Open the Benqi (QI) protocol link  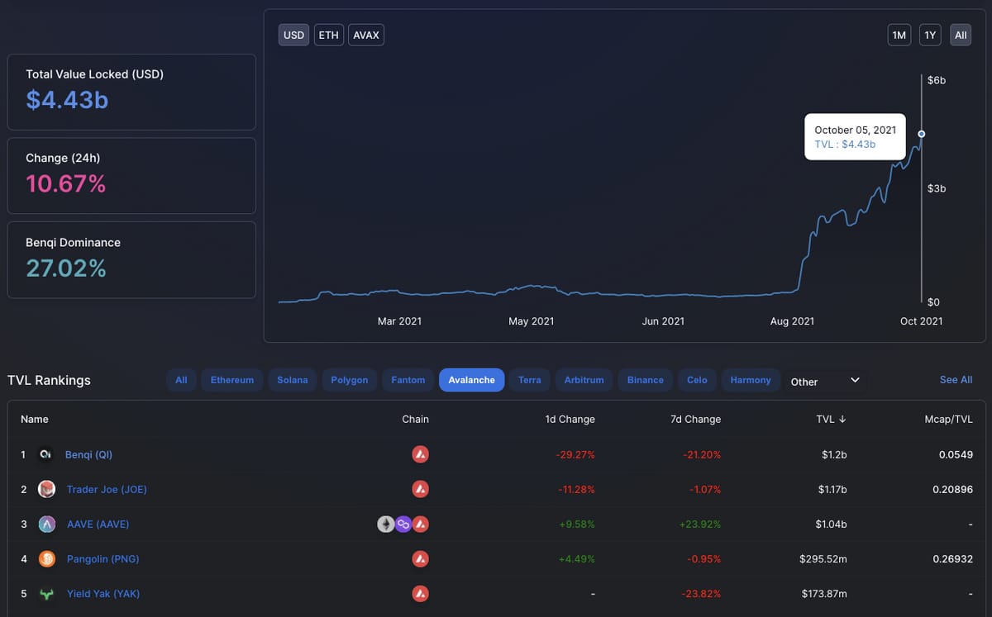88,454
